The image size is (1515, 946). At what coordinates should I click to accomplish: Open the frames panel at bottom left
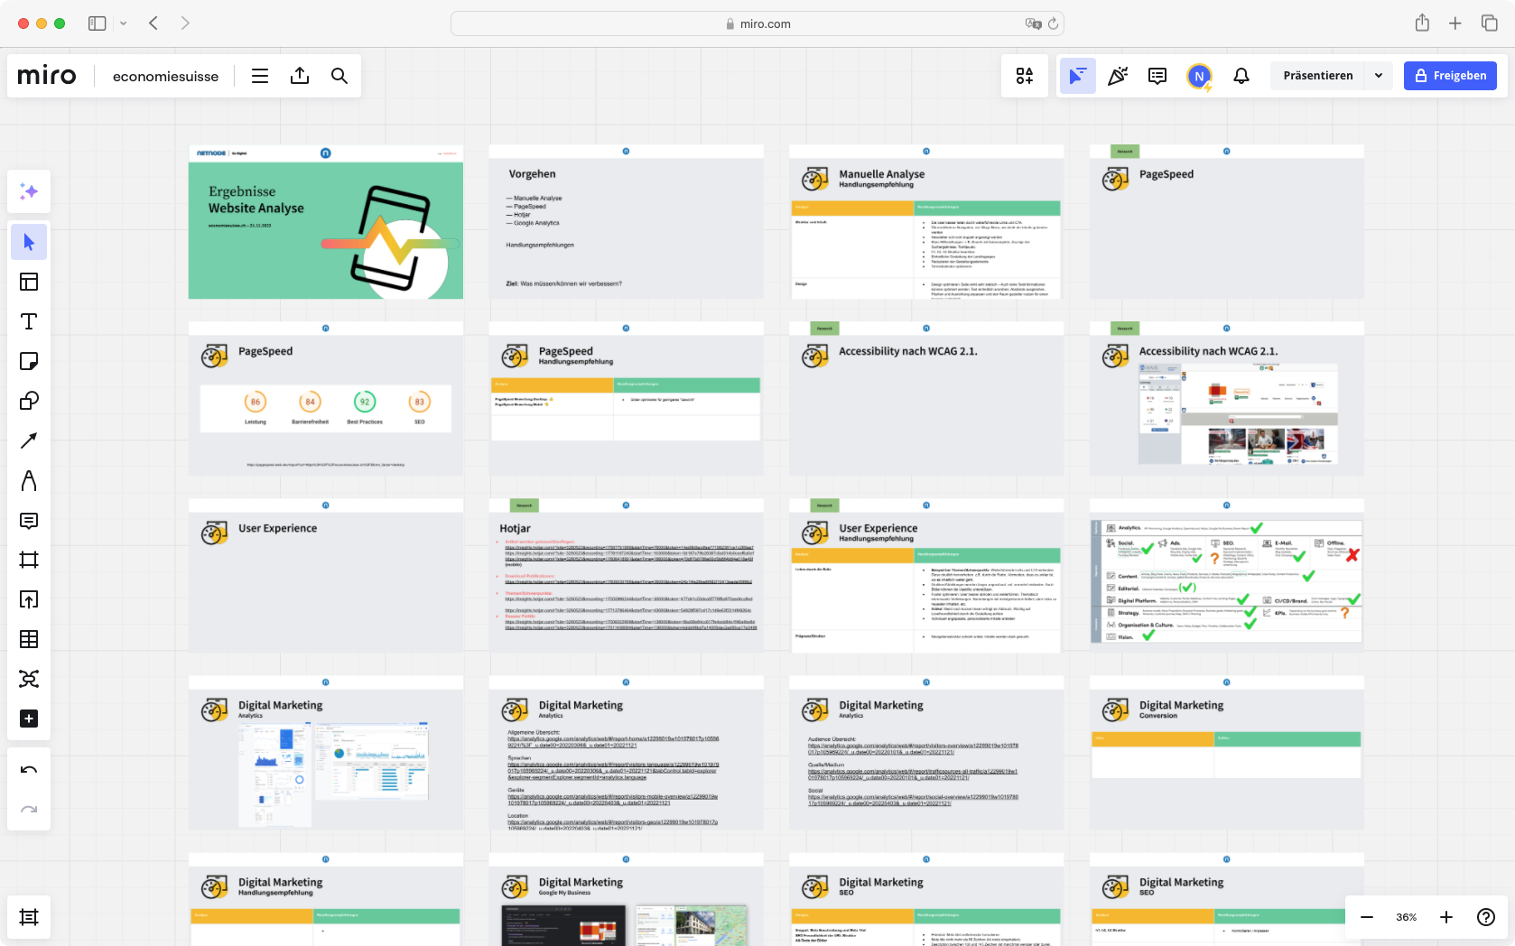tap(29, 917)
